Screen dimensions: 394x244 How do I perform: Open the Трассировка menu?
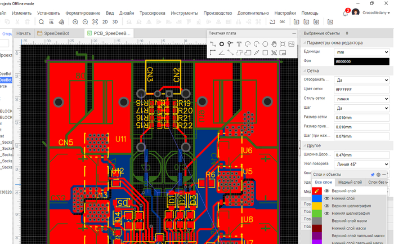[x=153, y=13]
